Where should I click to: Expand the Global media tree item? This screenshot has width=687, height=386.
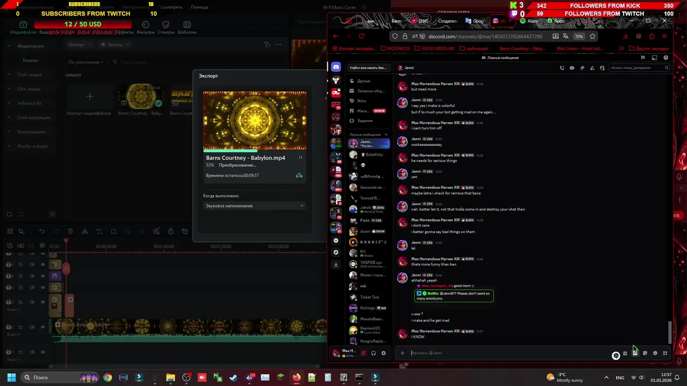coord(9,75)
